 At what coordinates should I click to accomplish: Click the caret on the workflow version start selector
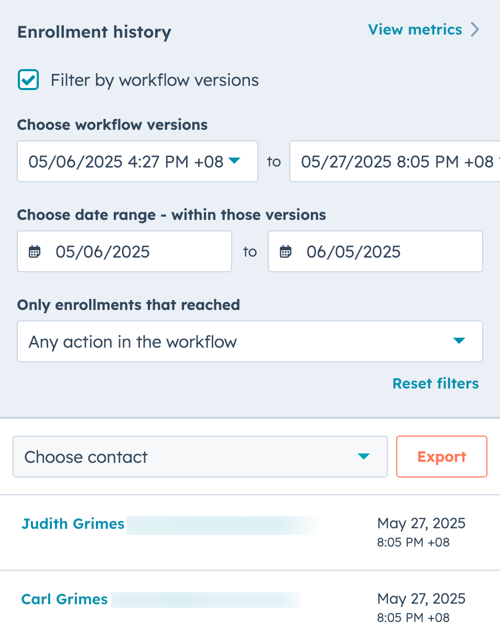[x=234, y=161]
